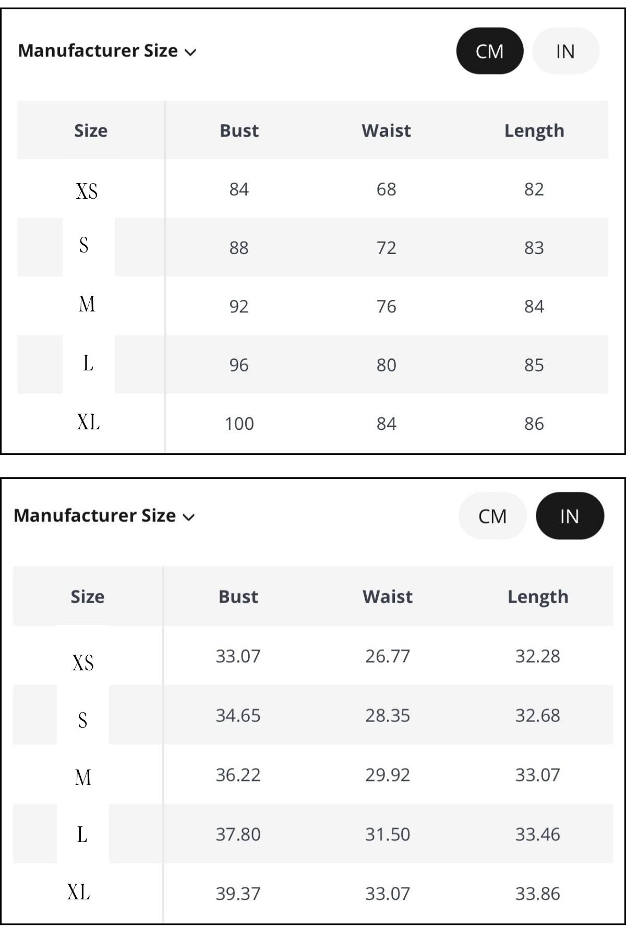The height and width of the screenshot is (939, 626).
Task: Select XS row in centimeter table
Action: [x=87, y=191]
